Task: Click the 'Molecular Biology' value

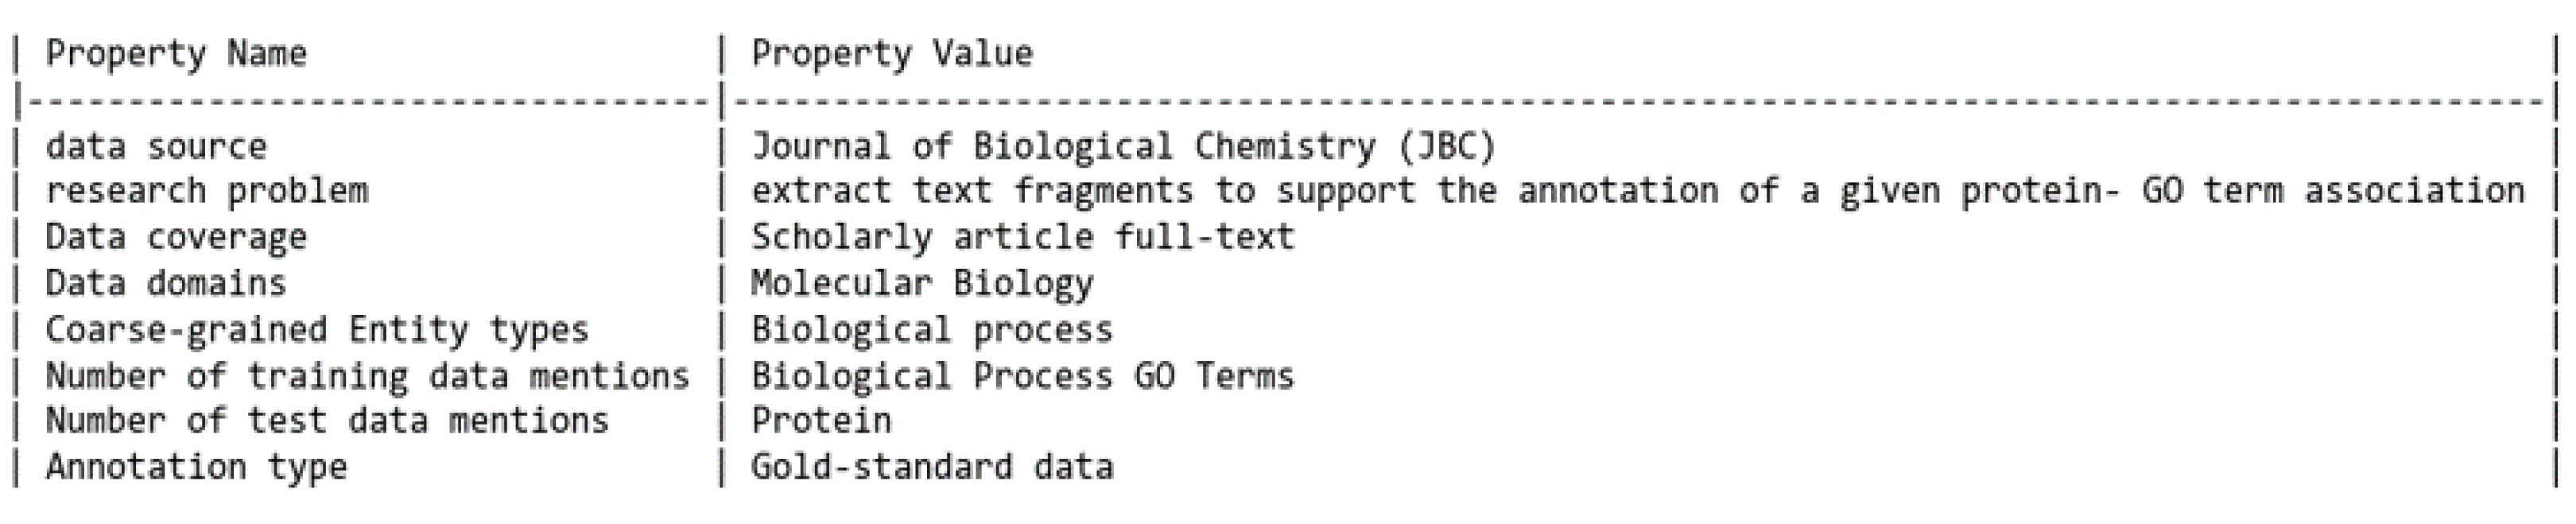Action: (x=922, y=284)
